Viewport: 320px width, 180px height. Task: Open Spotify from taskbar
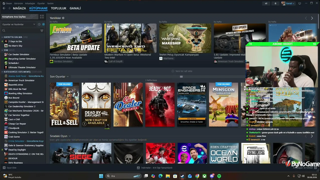click(219, 176)
